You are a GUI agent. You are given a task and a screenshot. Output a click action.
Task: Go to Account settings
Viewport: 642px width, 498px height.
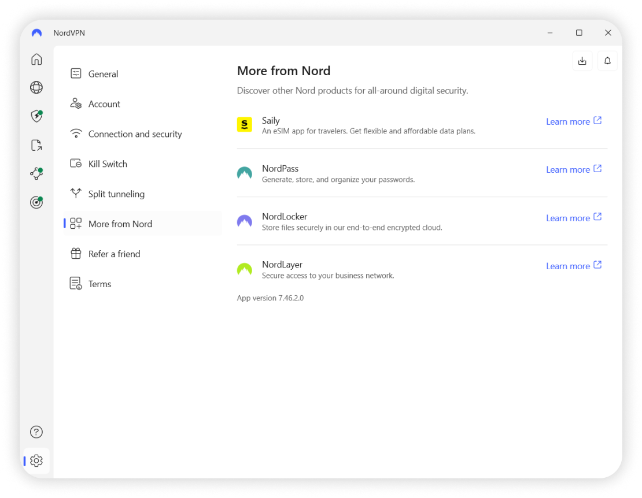[104, 104]
